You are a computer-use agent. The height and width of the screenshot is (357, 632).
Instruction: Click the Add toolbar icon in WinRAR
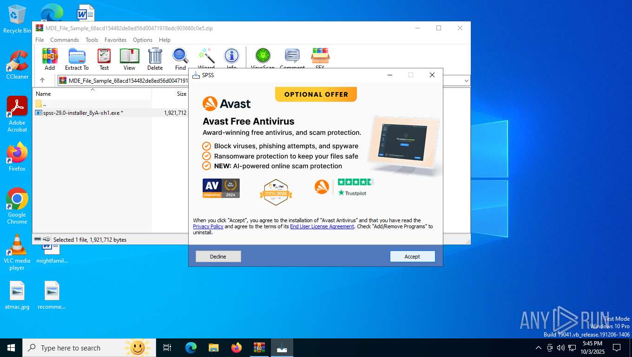[x=50, y=59]
